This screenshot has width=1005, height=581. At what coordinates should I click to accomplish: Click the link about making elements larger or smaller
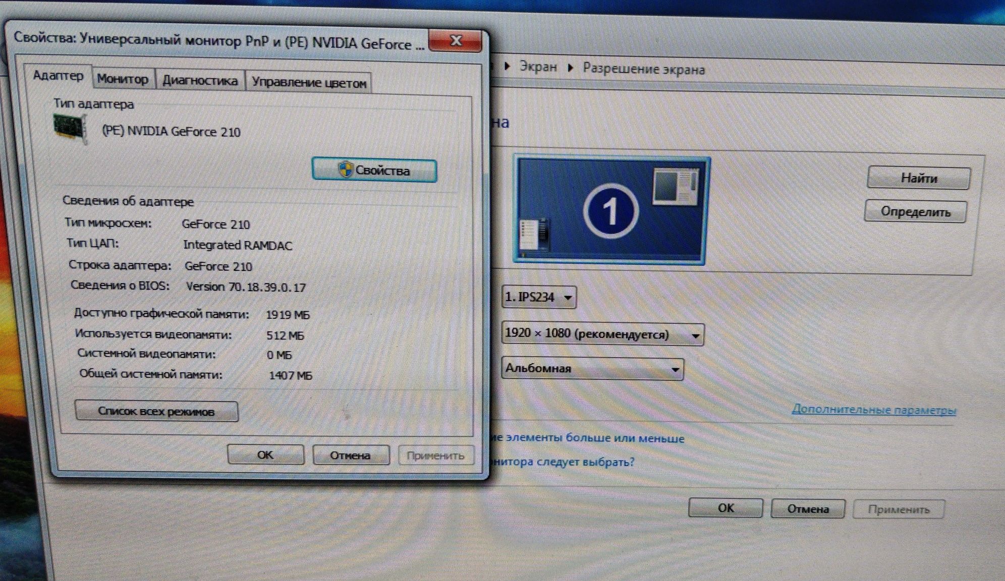tap(588, 438)
